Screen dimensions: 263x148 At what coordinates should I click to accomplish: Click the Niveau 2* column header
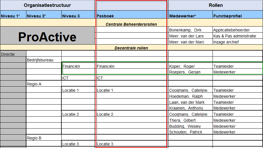point(44,15)
